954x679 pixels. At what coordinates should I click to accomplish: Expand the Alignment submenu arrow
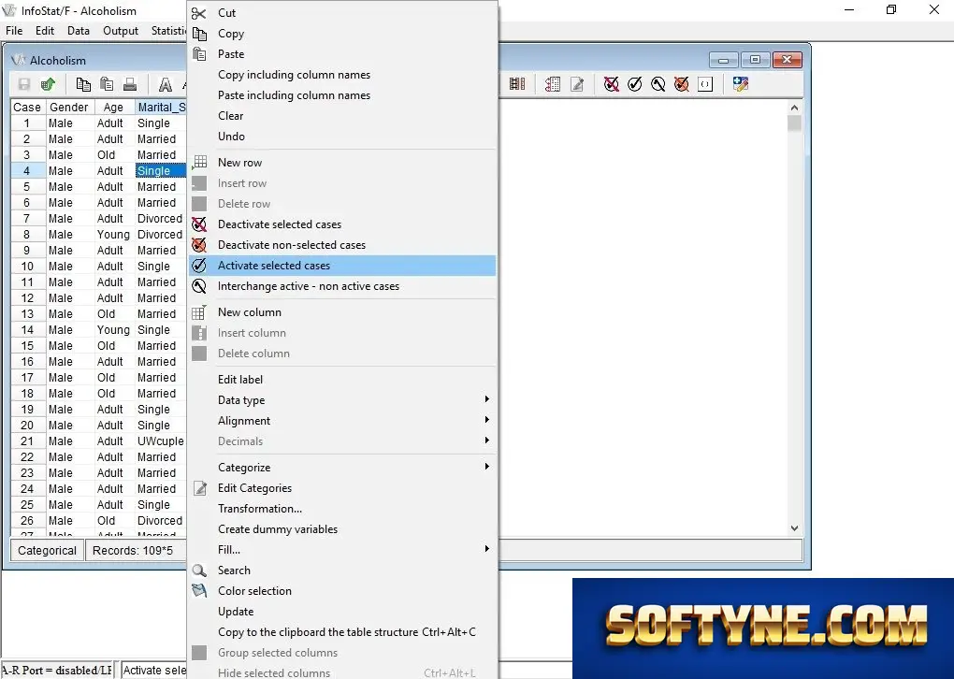[486, 420]
